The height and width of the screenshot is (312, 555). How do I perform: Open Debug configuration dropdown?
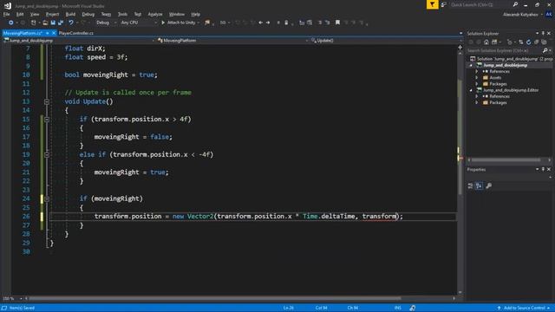pyautogui.click(x=106, y=23)
